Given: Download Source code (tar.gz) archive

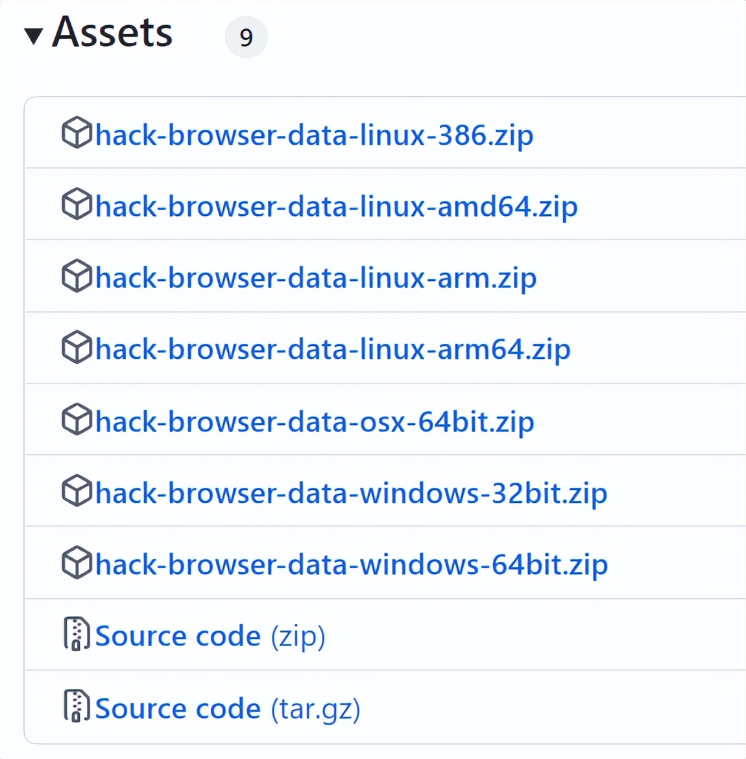Looking at the screenshot, I should [x=227, y=708].
